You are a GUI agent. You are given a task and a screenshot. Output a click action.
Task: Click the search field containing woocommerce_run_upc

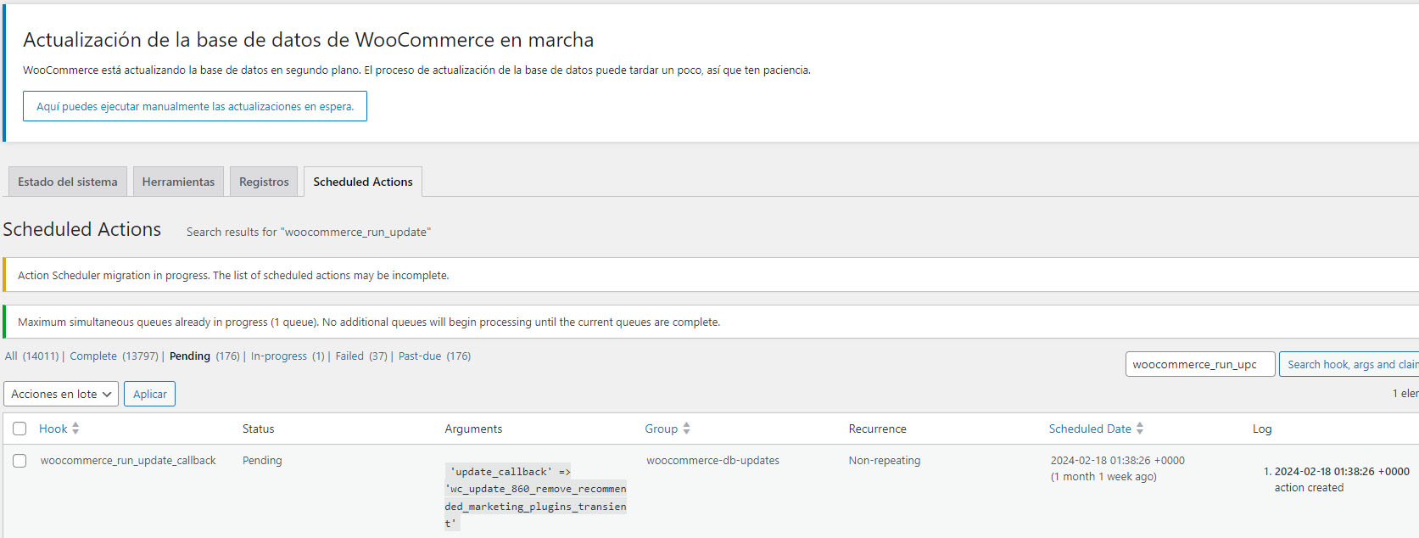tap(1200, 364)
